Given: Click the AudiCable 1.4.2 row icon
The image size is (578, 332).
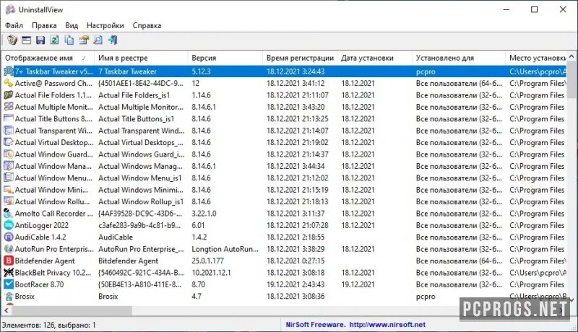Looking at the screenshot, I should 9,237.
